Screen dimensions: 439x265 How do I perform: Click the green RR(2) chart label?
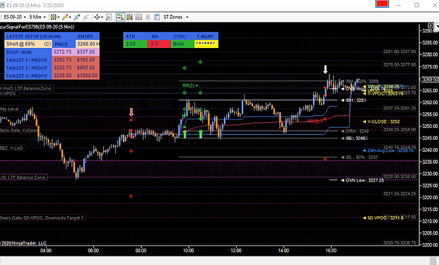pyautogui.click(x=190, y=86)
